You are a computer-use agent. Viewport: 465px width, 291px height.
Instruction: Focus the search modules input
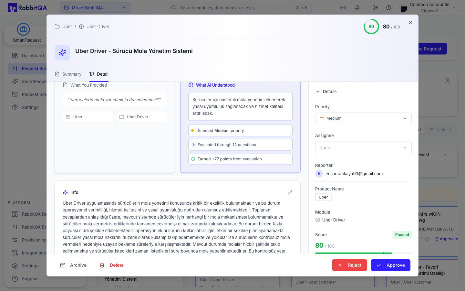pyautogui.click(x=239, y=8)
